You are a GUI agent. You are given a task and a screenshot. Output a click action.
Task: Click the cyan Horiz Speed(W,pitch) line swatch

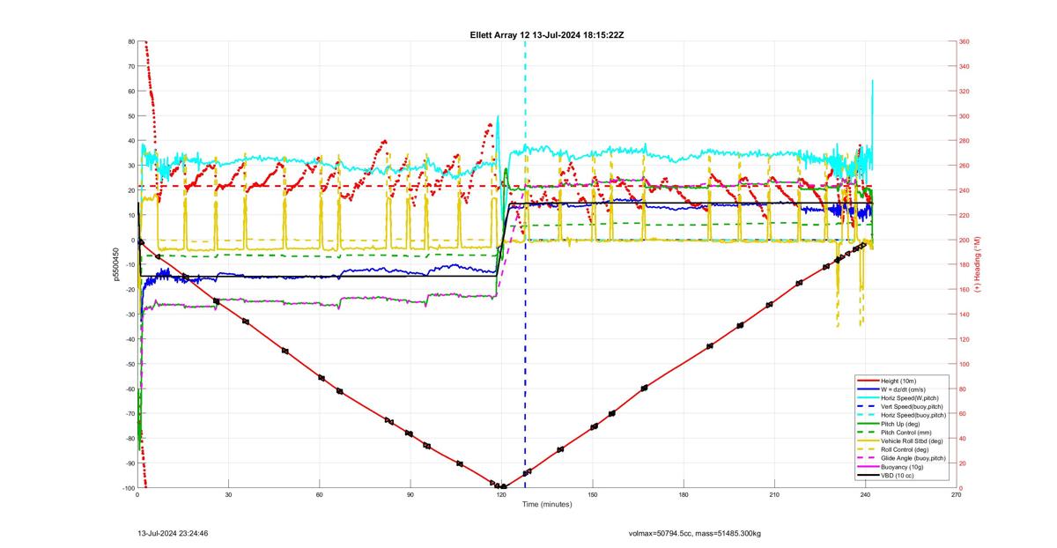coord(869,398)
